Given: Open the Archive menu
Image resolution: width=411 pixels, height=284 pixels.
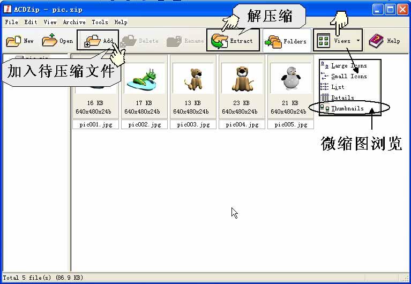Looking at the screenshot, I should 74,22.
